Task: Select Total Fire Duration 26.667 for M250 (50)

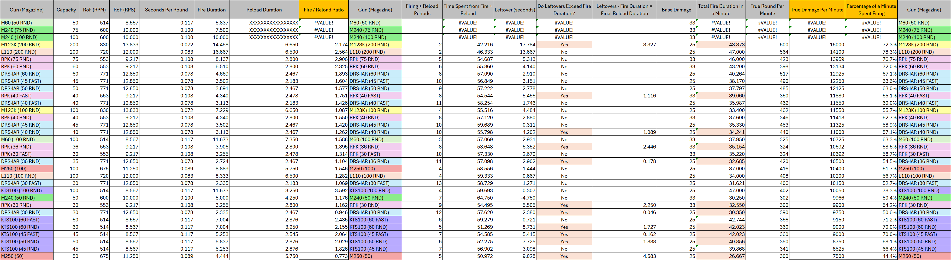Action: point(721,256)
